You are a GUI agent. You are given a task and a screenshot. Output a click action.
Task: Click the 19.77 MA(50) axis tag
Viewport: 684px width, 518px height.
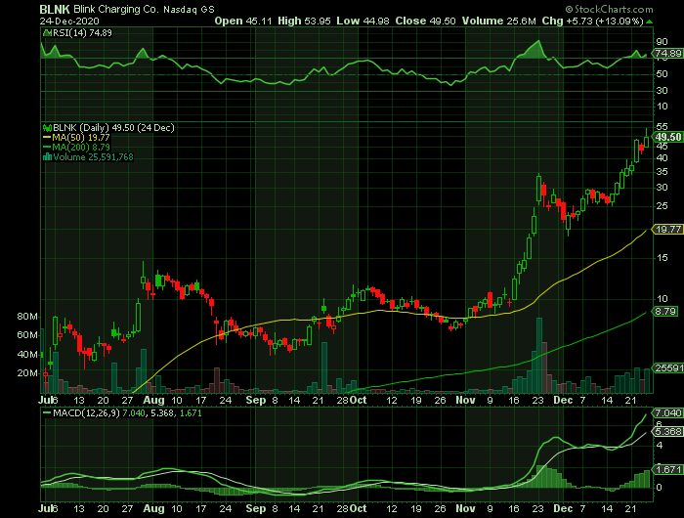pos(667,229)
